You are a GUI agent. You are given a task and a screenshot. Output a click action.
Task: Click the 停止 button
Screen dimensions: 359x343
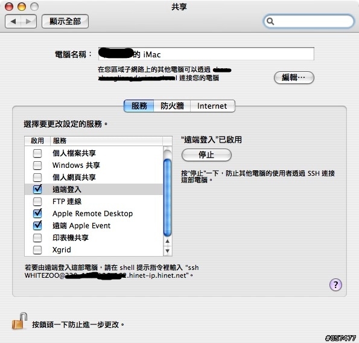pyautogui.click(x=206, y=155)
